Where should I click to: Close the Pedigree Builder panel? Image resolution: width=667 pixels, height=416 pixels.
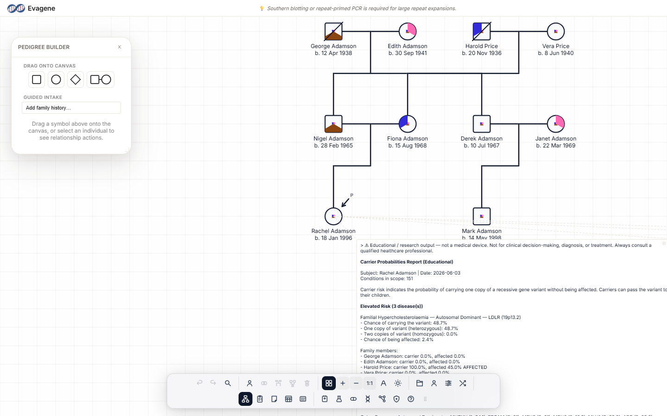(x=120, y=47)
